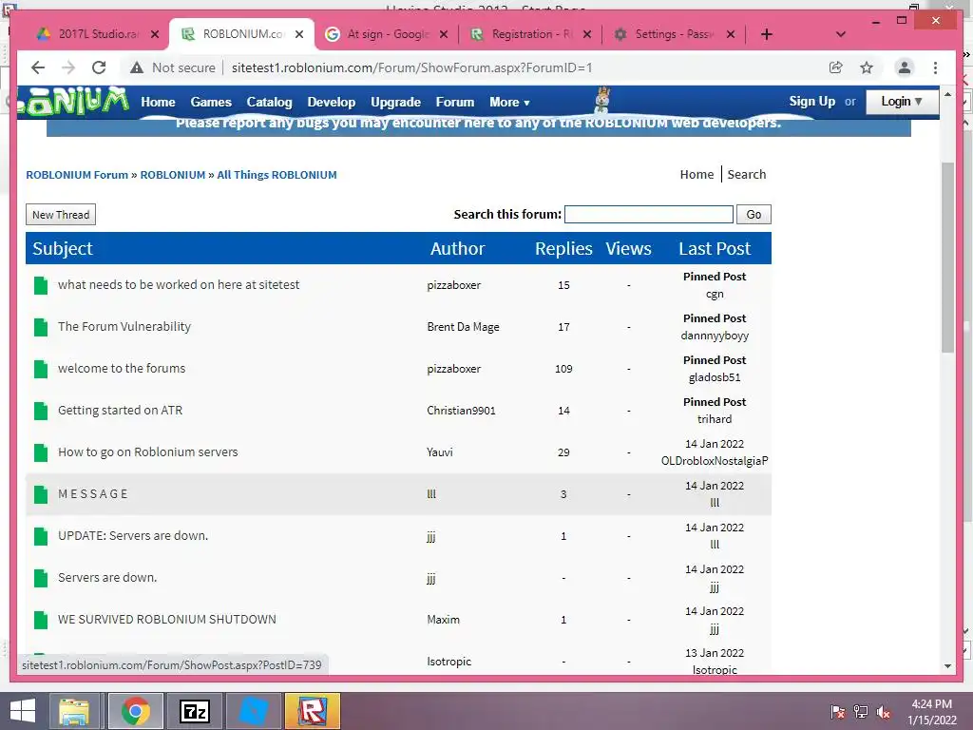Open the tab search dropdown chevron
The width and height of the screenshot is (973, 730).
click(x=841, y=34)
